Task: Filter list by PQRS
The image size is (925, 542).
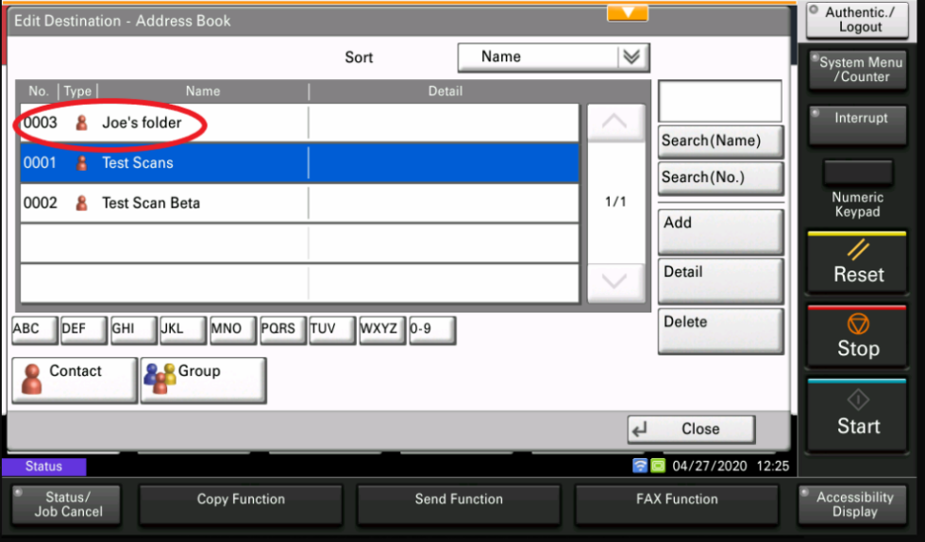Action: (x=282, y=329)
